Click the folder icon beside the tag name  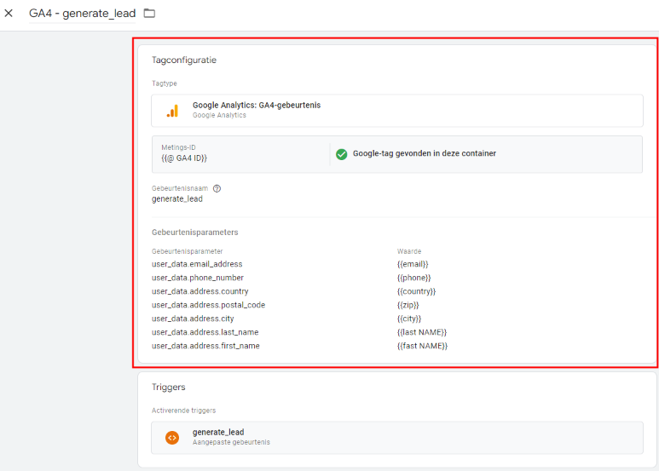[x=149, y=14]
